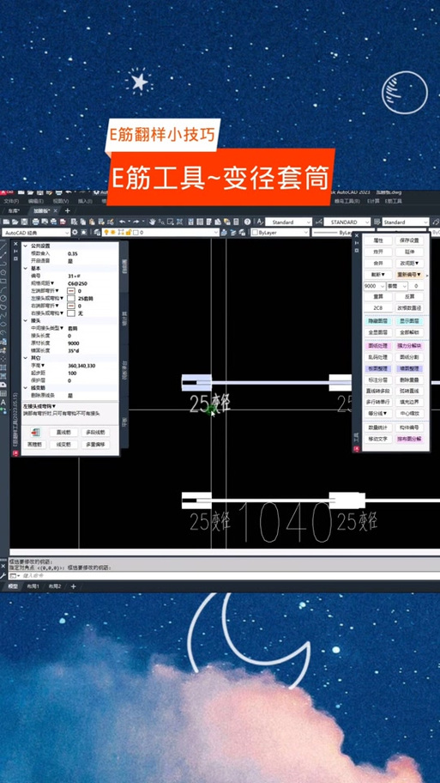Collapse the 接头 section

[x=26, y=320]
